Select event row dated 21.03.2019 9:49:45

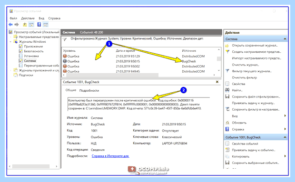tap(139, 71)
